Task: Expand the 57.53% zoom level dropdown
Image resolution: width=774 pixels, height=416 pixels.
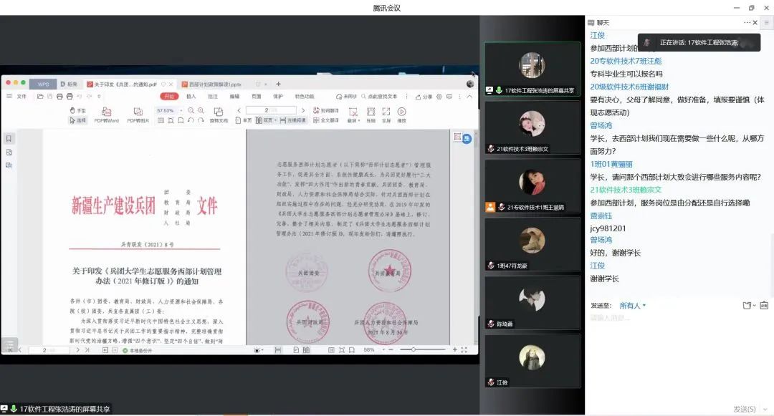Action: (x=181, y=110)
